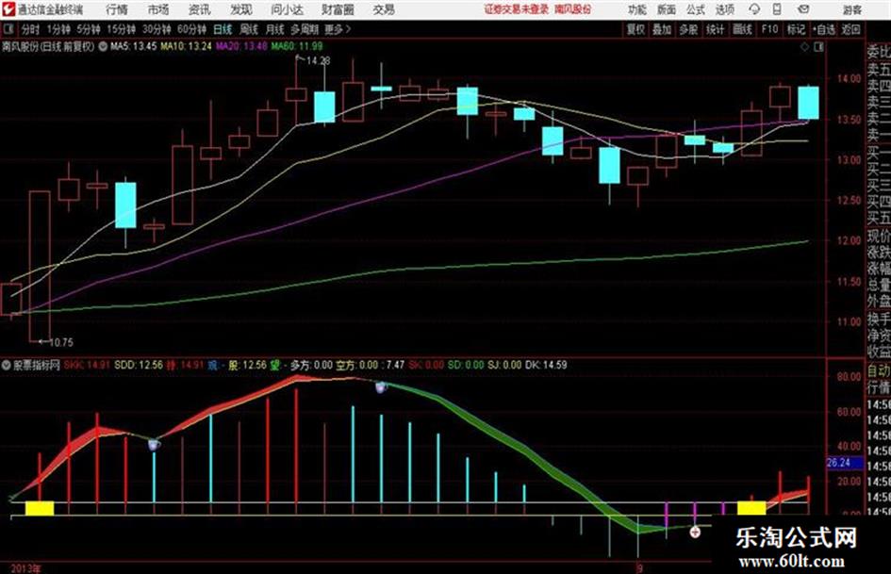Add stock to 自选 watchlist
Image resolution: width=891 pixels, height=574 pixels.
(824, 29)
